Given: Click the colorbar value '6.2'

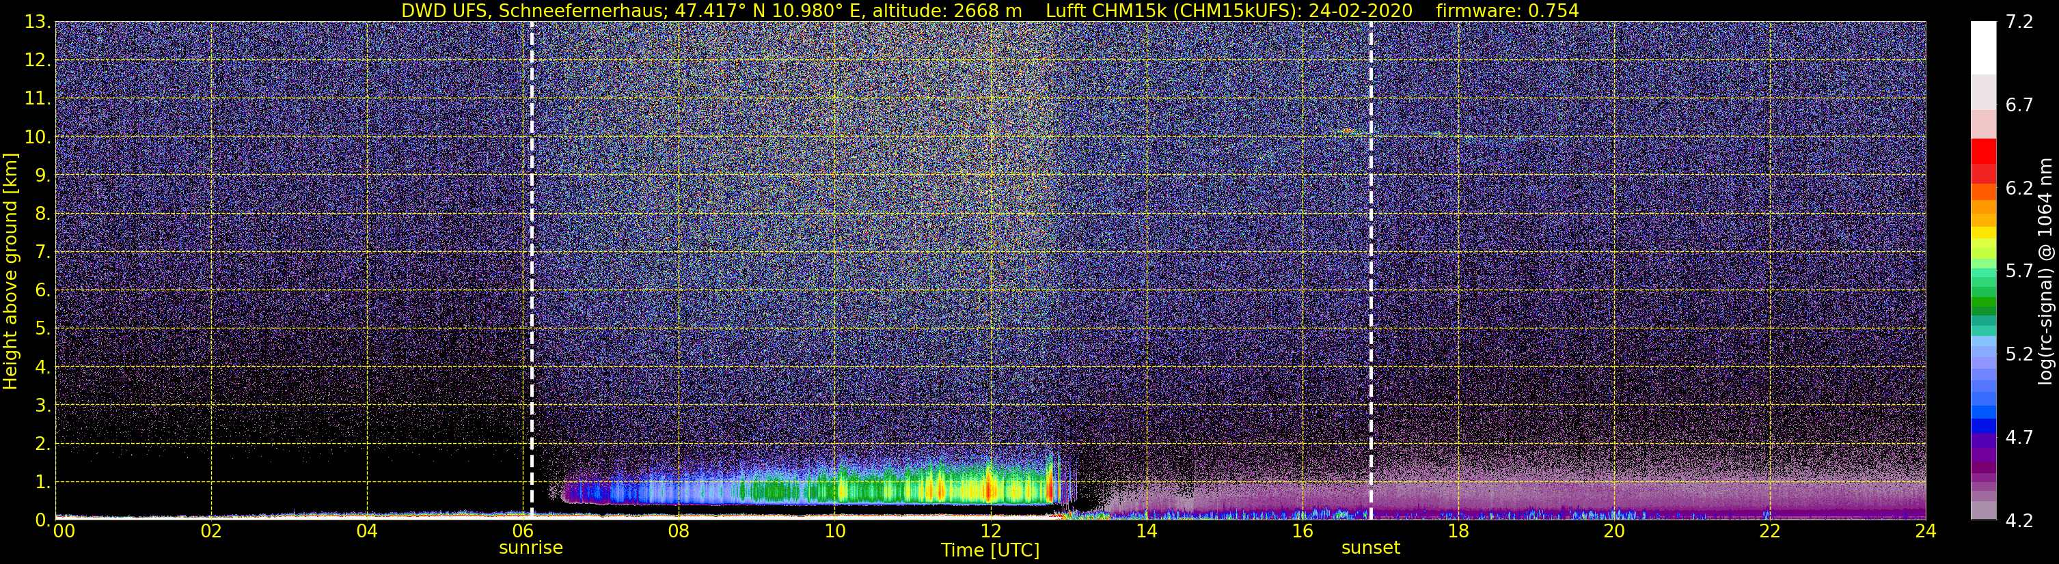Looking at the screenshot, I should tap(2019, 188).
